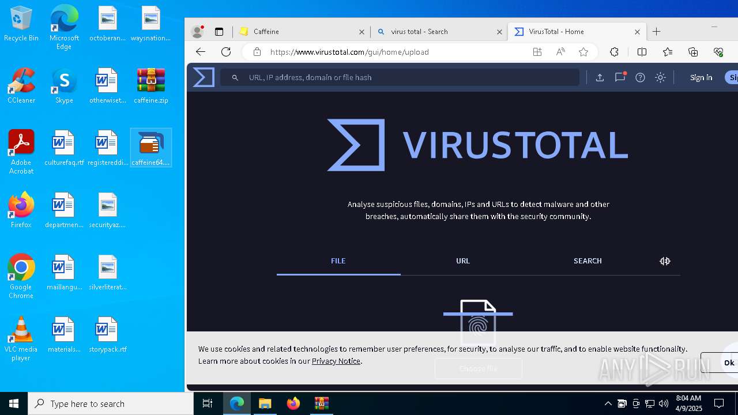
Task: Open Edge app available icon in address bar
Action: pos(537,52)
